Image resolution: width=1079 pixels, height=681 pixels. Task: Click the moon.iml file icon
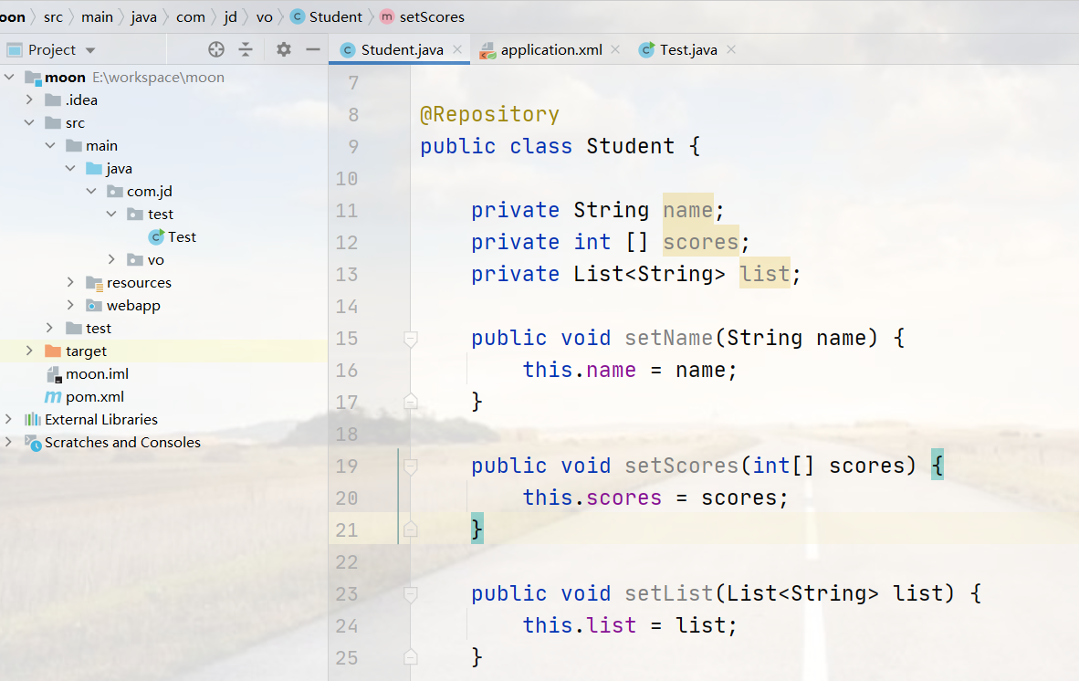click(55, 374)
